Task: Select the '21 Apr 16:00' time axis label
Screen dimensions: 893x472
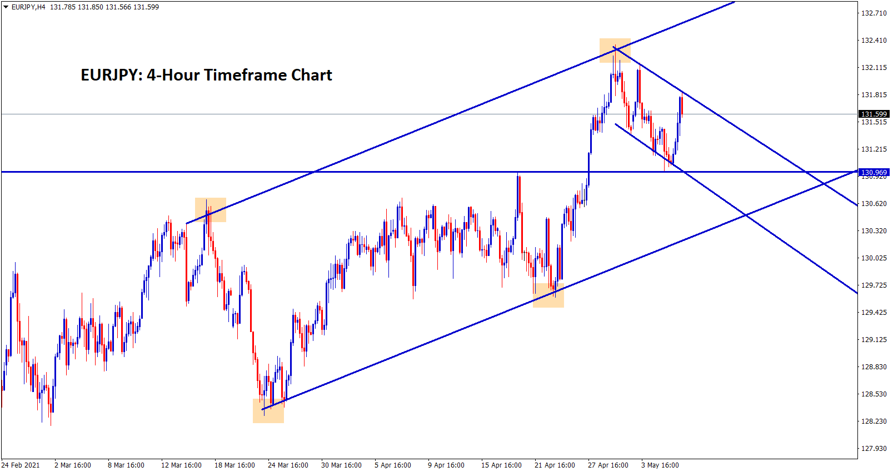Action: point(555,465)
